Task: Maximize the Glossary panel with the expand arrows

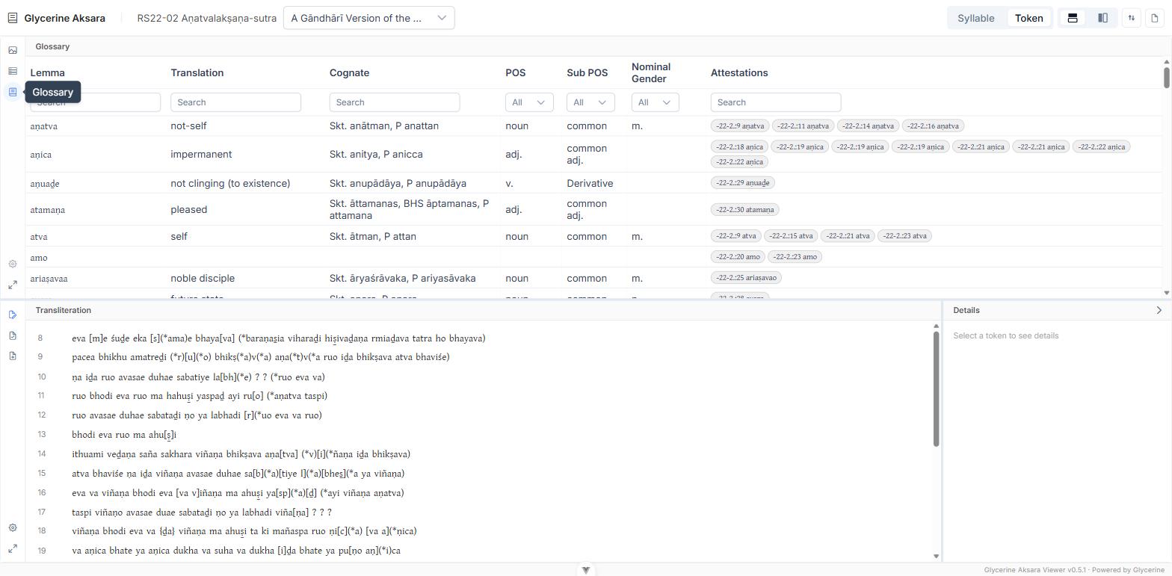Action: (13, 285)
